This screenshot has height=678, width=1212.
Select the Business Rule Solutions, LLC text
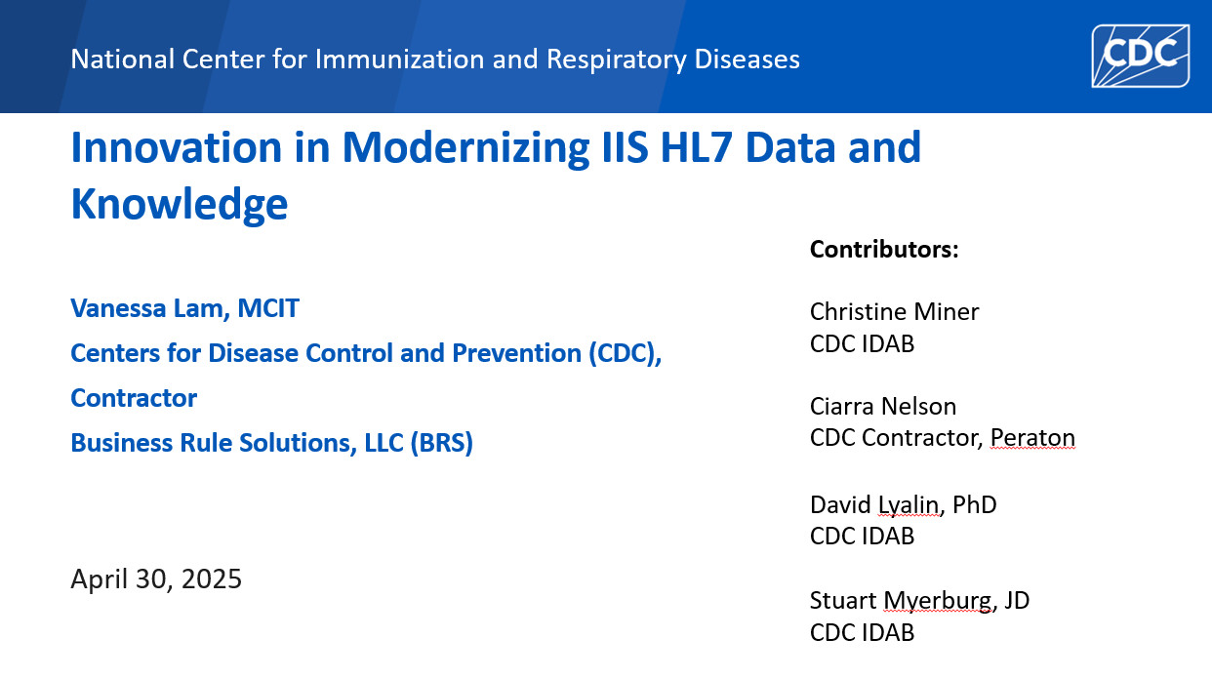(x=271, y=443)
